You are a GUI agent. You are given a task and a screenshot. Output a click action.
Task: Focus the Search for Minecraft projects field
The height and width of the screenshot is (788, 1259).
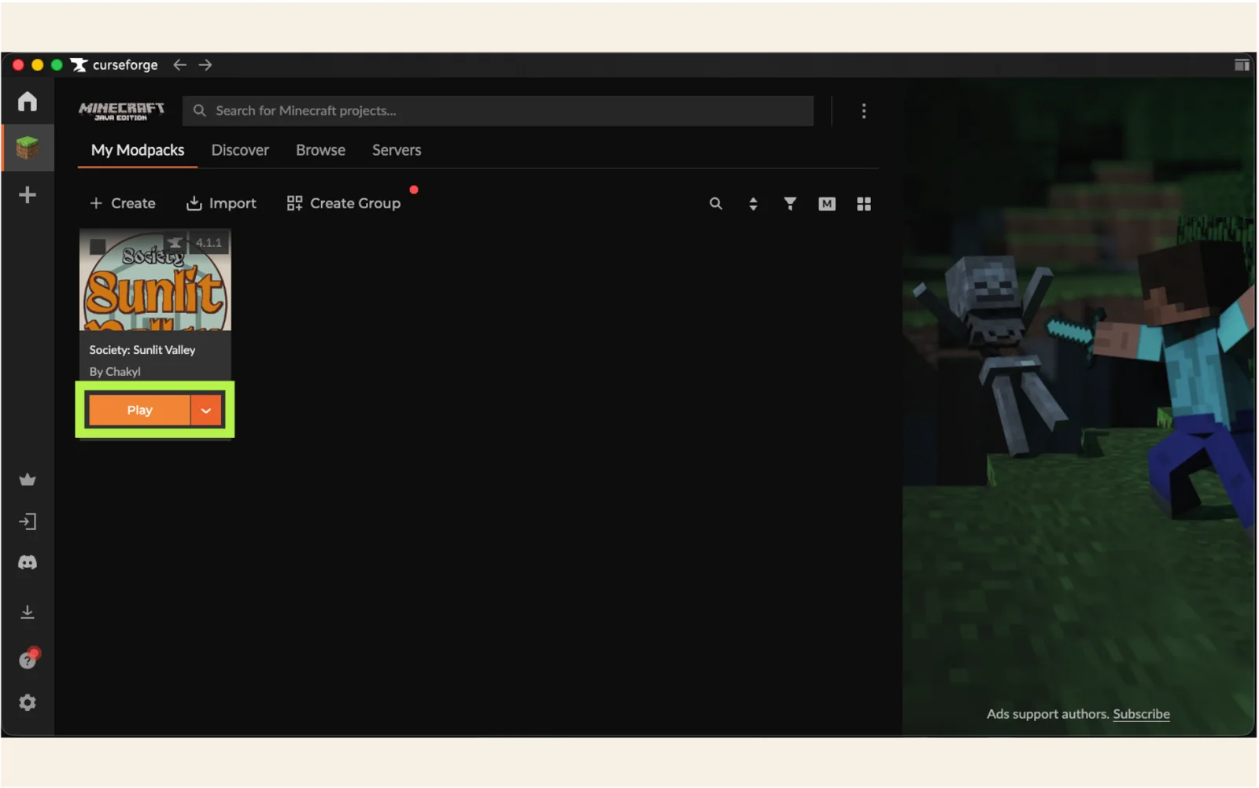498,111
